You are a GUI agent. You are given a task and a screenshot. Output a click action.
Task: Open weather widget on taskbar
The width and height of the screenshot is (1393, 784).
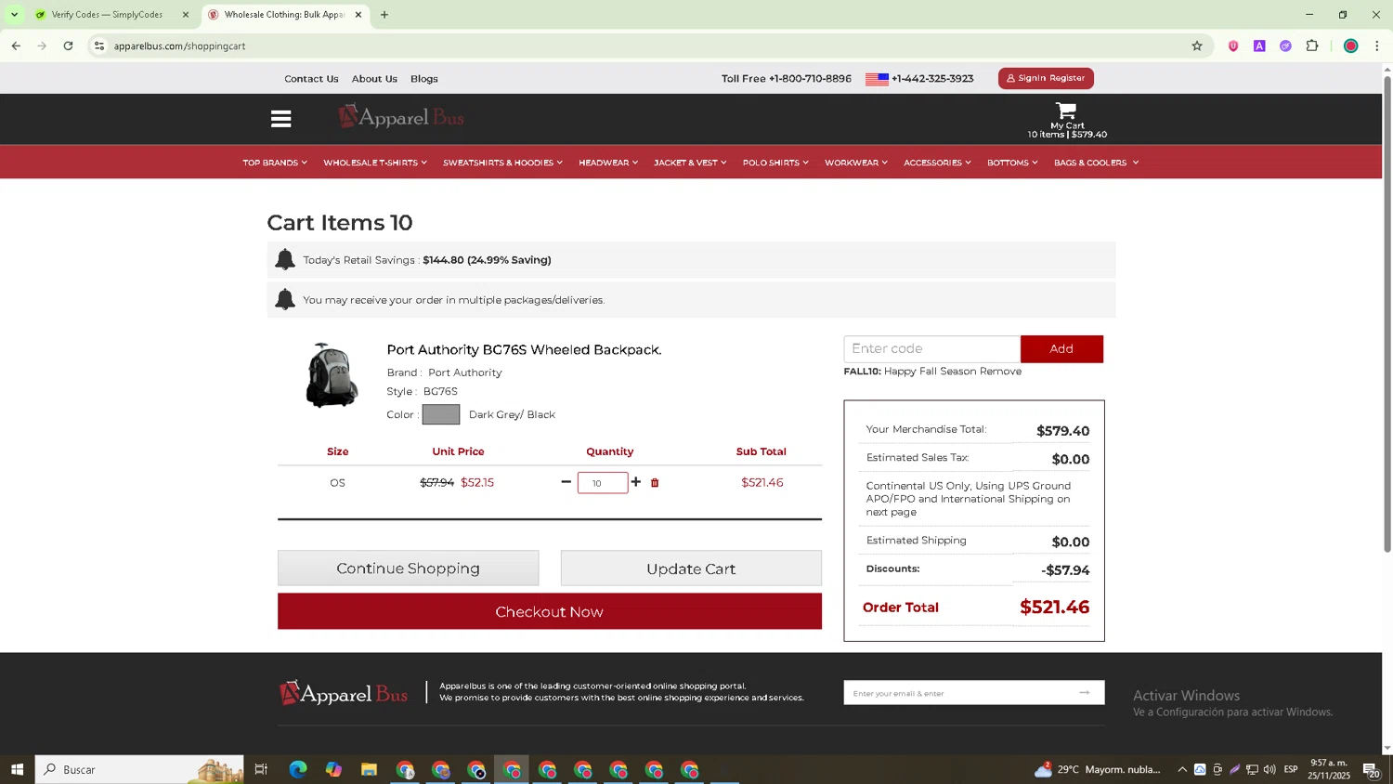[x=1097, y=769]
